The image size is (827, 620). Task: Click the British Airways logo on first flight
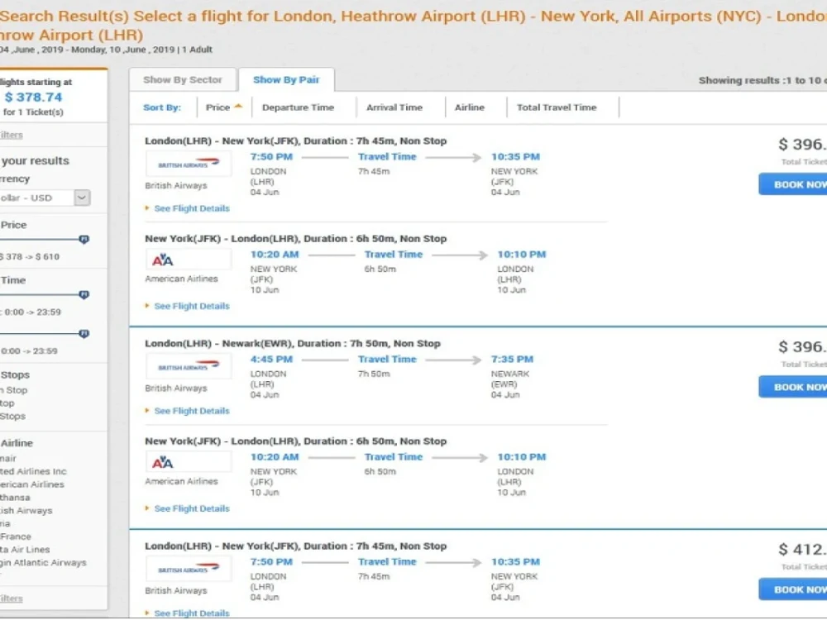tap(188, 163)
